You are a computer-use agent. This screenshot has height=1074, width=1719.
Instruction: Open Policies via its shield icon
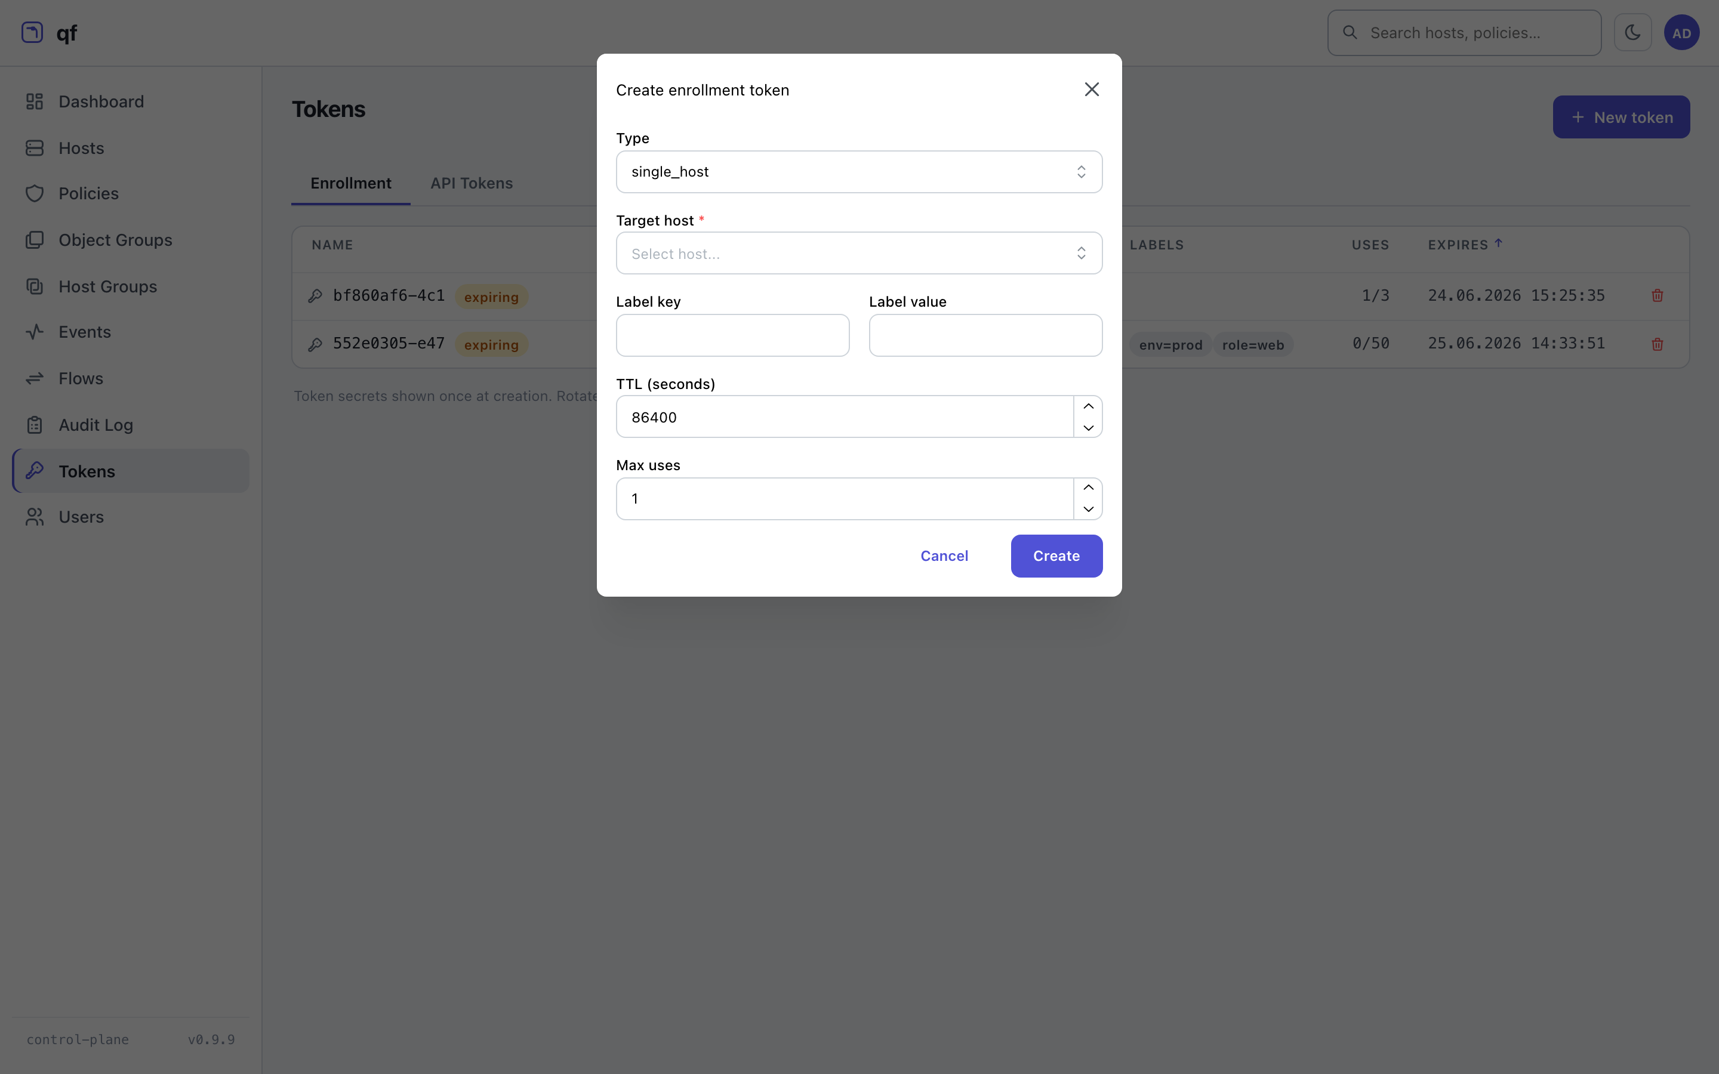[35, 193]
